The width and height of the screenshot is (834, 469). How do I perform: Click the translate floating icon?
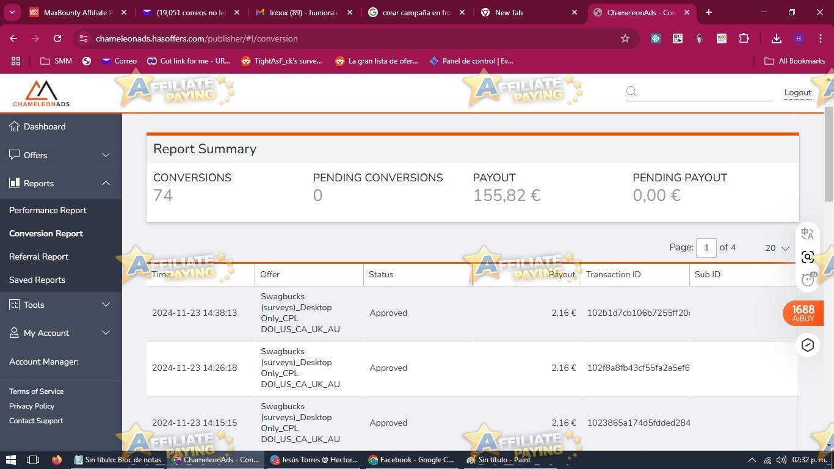[x=808, y=234]
